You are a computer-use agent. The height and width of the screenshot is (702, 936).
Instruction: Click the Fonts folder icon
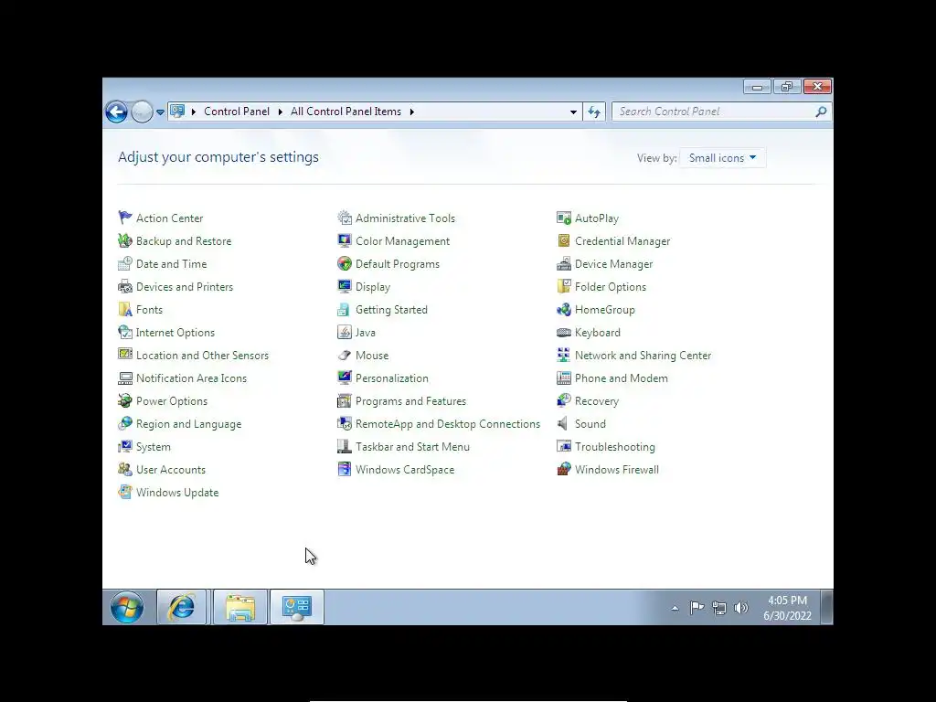(124, 309)
